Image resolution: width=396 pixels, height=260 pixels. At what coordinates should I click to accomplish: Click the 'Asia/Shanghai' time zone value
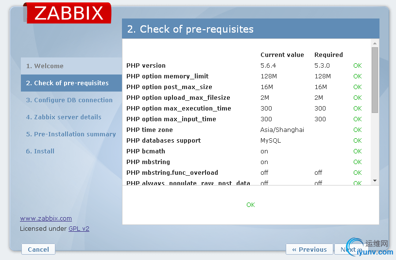click(x=282, y=130)
